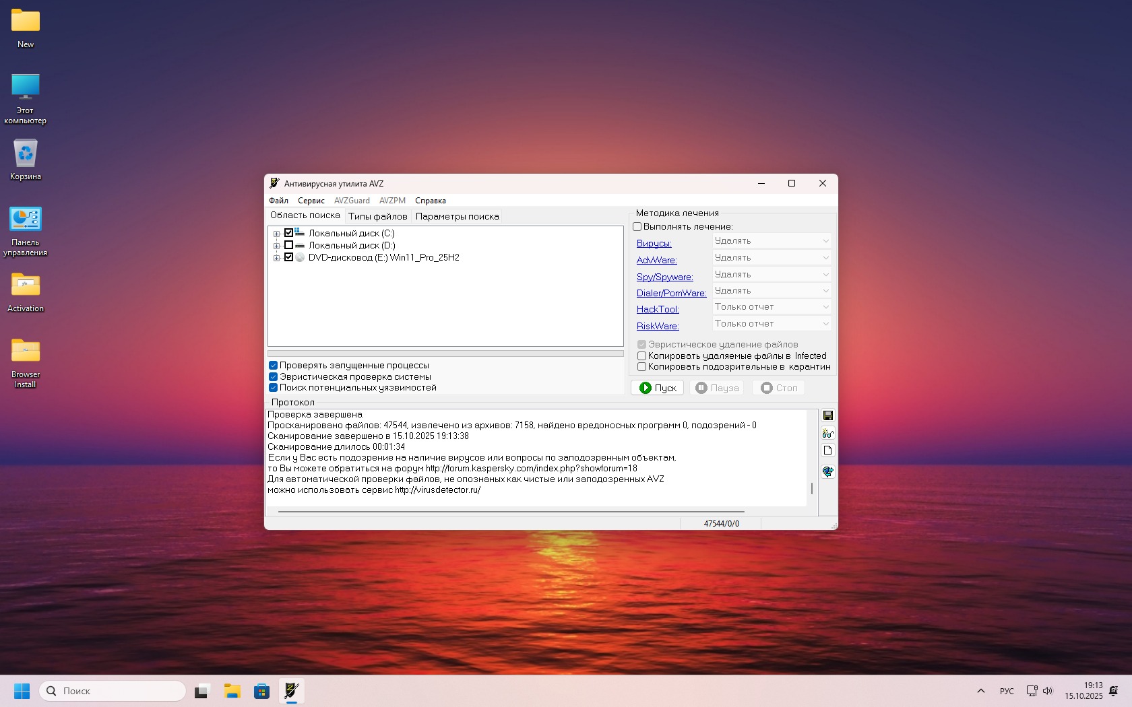Uncheck Эвристическая проверка системы option
Image resolution: width=1132 pixels, height=707 pixels.
274,377
